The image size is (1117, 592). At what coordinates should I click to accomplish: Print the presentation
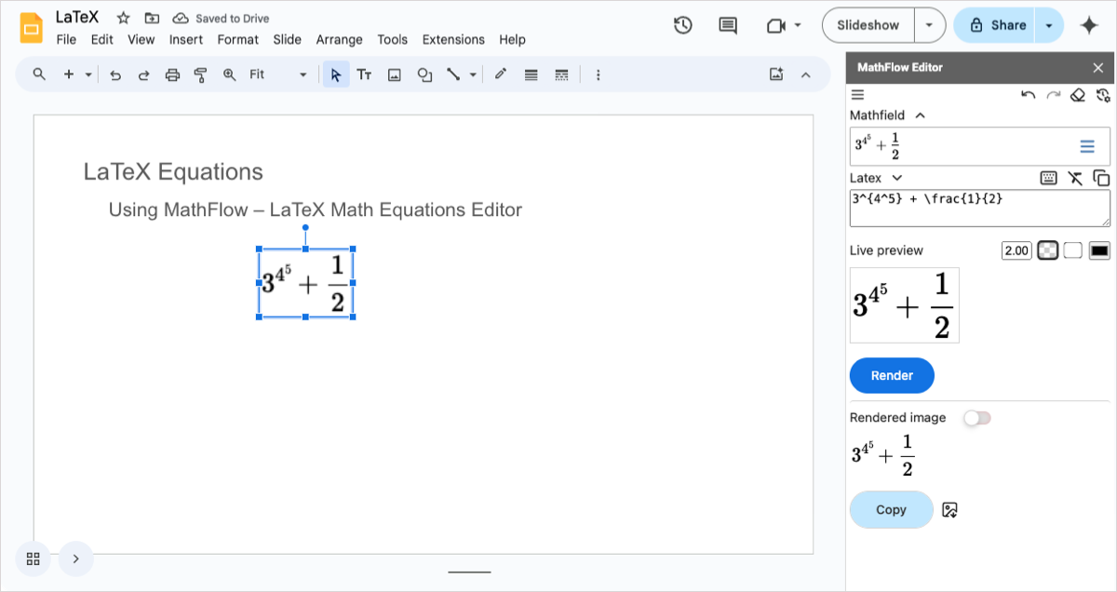click(172, 74)
